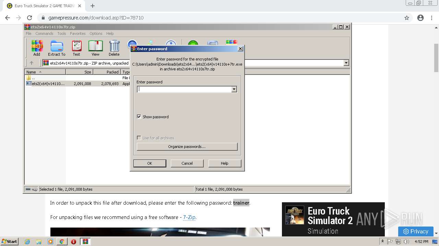Click the WinRAR title bar archive icon
Screen dimensions: 439x246
pos(27,27)
